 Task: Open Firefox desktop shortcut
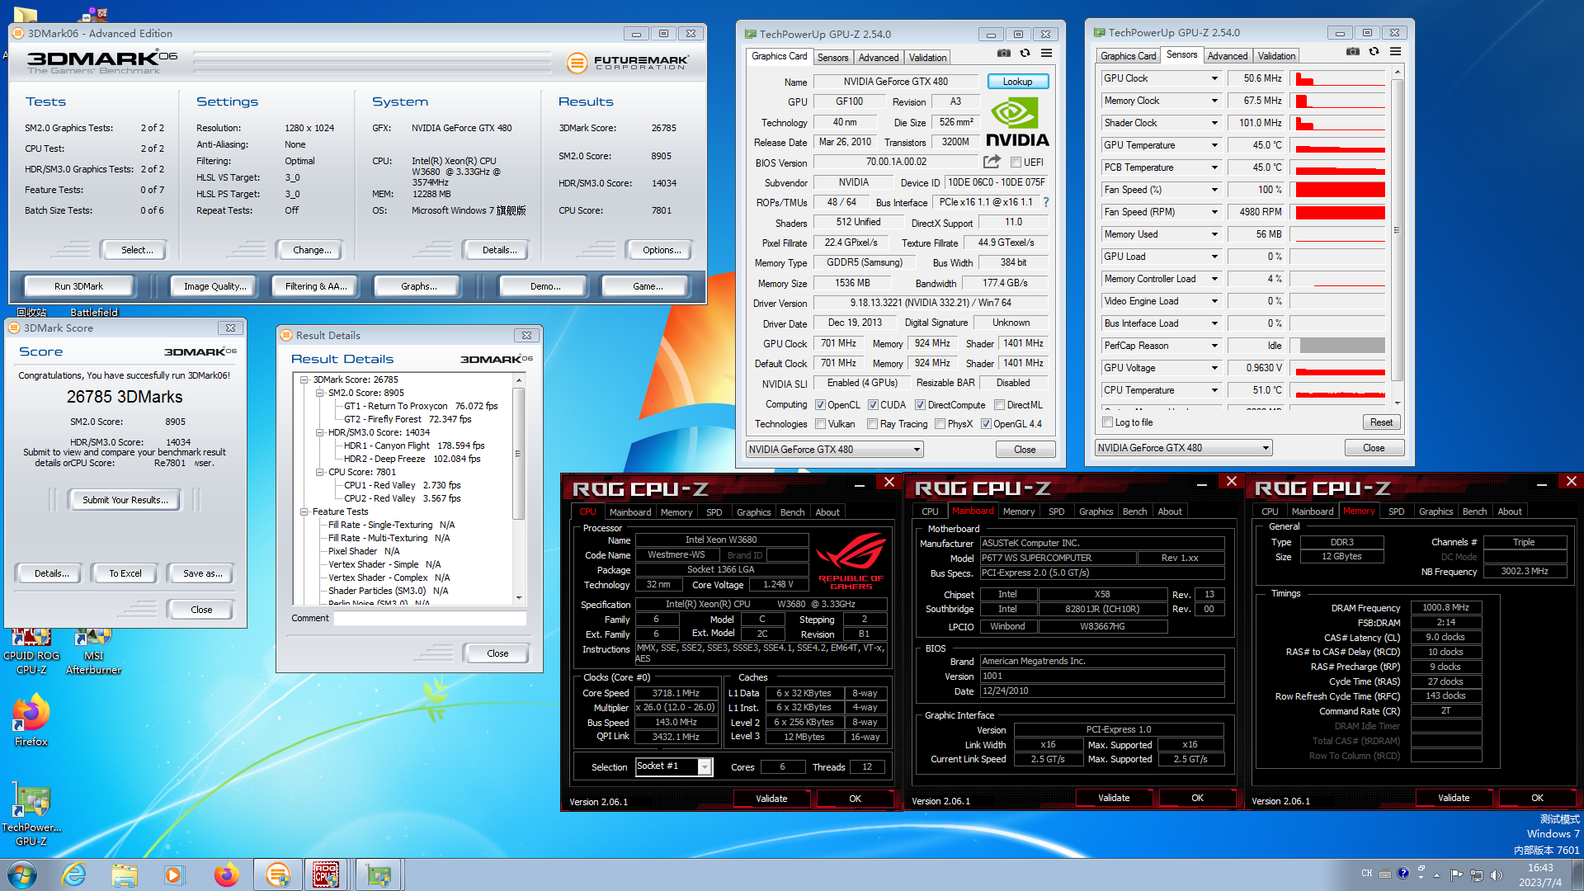(31, 720)
